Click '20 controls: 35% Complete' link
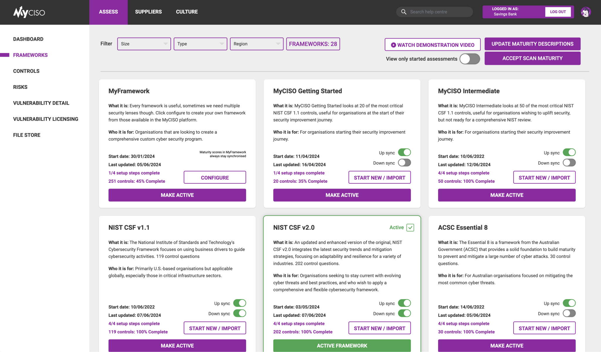This screenshot has width=601, height=352. pos(300,181)
